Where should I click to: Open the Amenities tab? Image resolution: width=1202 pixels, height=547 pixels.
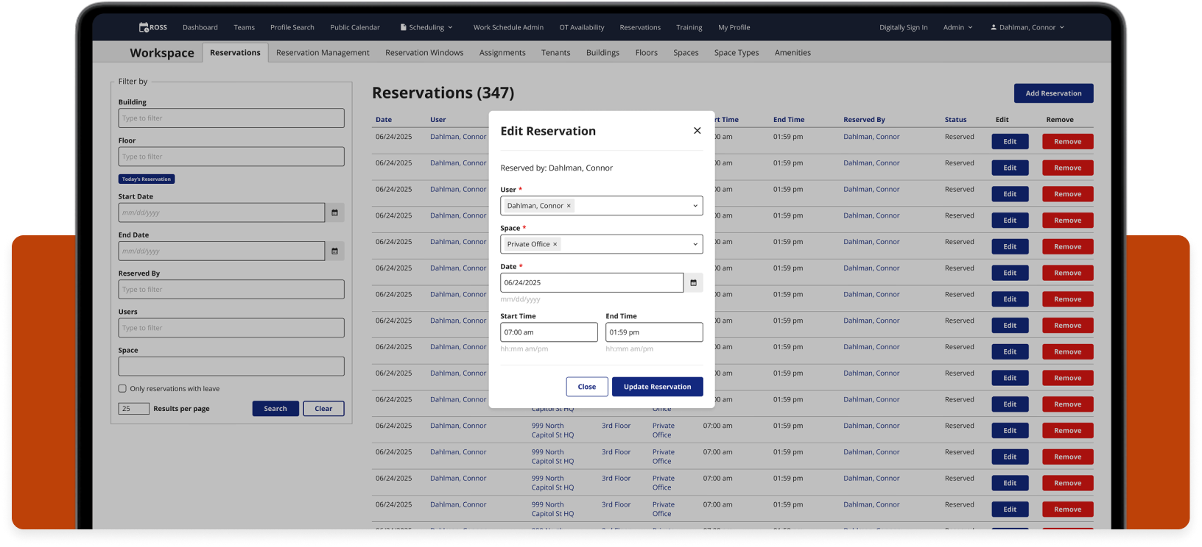(792, 53)
